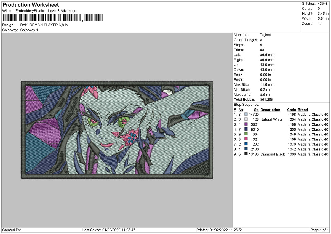Image resolution: width=331 pixels, height=234 pixels.
Task: Select the Min Stitch value 0.2 mm
Action: click(266, 90)
